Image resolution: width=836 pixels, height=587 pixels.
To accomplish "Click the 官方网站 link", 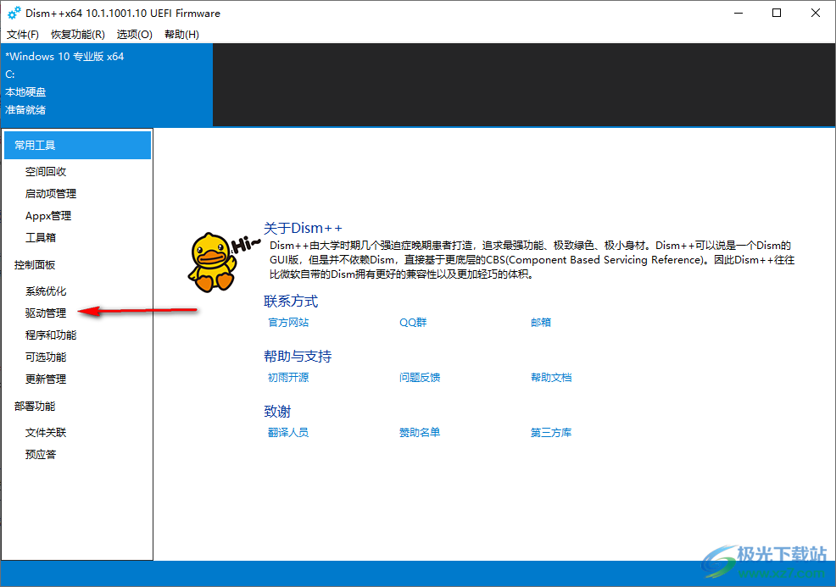I will click(x=288, y=322).
